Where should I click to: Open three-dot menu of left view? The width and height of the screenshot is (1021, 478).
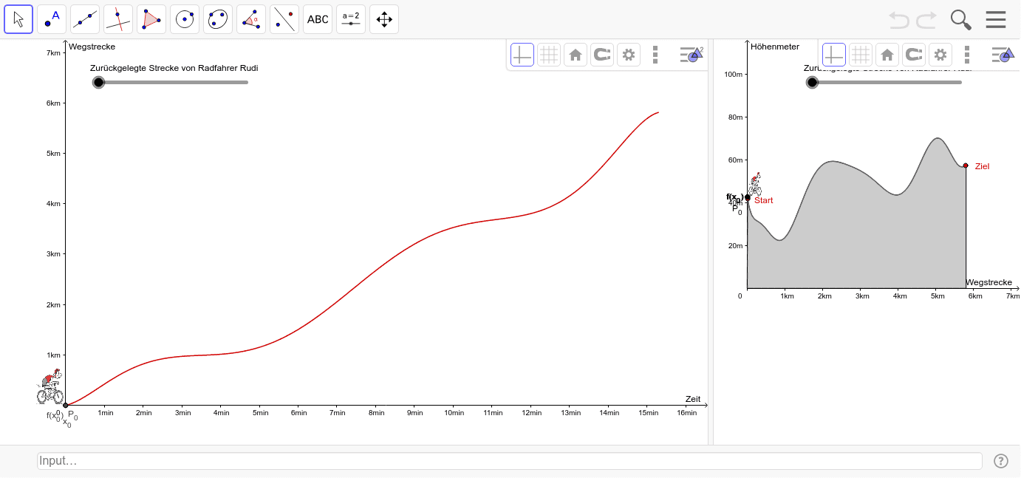tap(655, 54)
